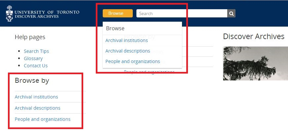Select Archival institutions in the Browse dropdown menu
The image size is (288, 133).
(126, 40)
